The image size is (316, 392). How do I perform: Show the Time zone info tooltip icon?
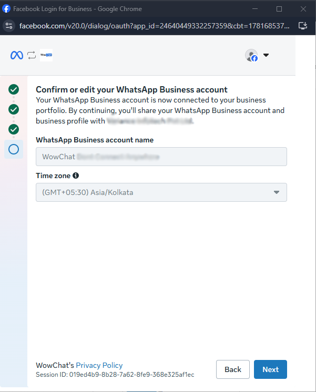tap(76, 176)
